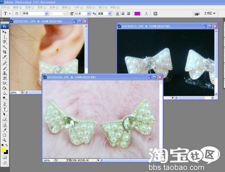
Task: Open the 帮助(H) menu
Action: [x=115, y=7]
